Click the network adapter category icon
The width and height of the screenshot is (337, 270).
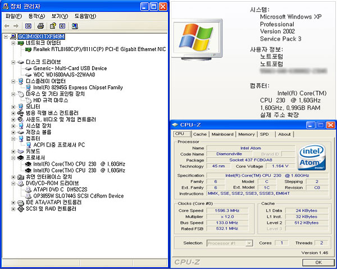click(x=21, y=43)
